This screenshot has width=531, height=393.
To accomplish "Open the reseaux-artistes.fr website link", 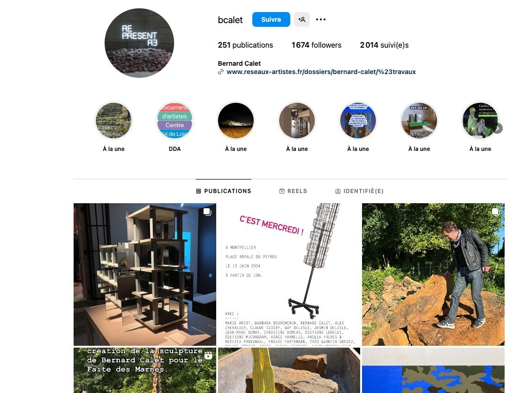I will click(x=321, y=72).
